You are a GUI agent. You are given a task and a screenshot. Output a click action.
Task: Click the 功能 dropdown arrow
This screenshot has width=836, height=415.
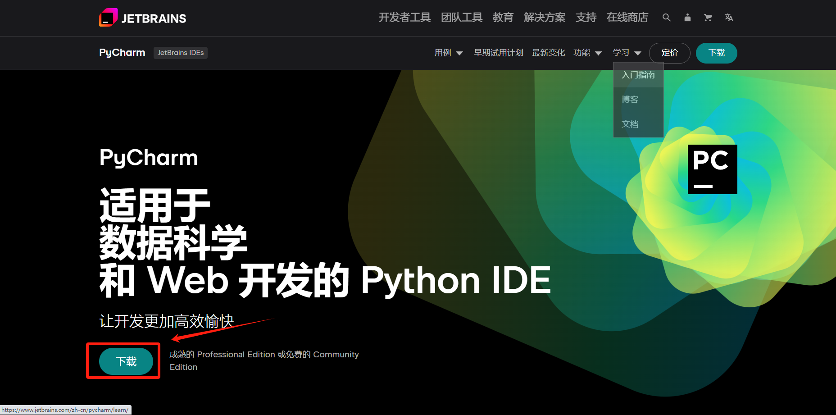tap(599, 53)
